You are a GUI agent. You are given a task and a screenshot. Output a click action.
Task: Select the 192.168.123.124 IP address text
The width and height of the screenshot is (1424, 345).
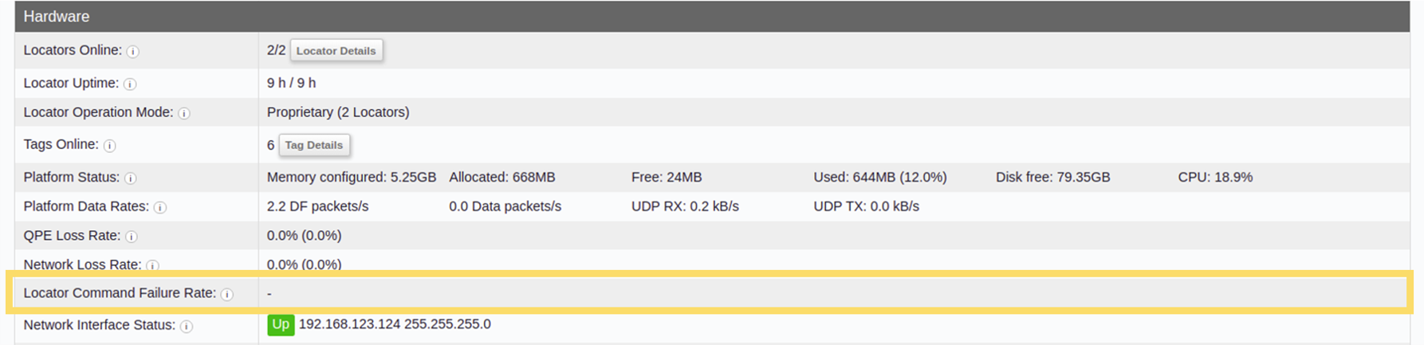(x=349, y=324)
